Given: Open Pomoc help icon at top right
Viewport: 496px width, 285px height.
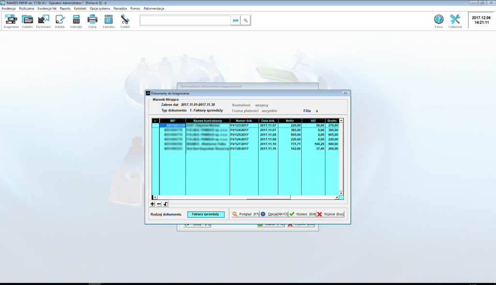Looking at the screenshot, I should click(x=438, y=20).
